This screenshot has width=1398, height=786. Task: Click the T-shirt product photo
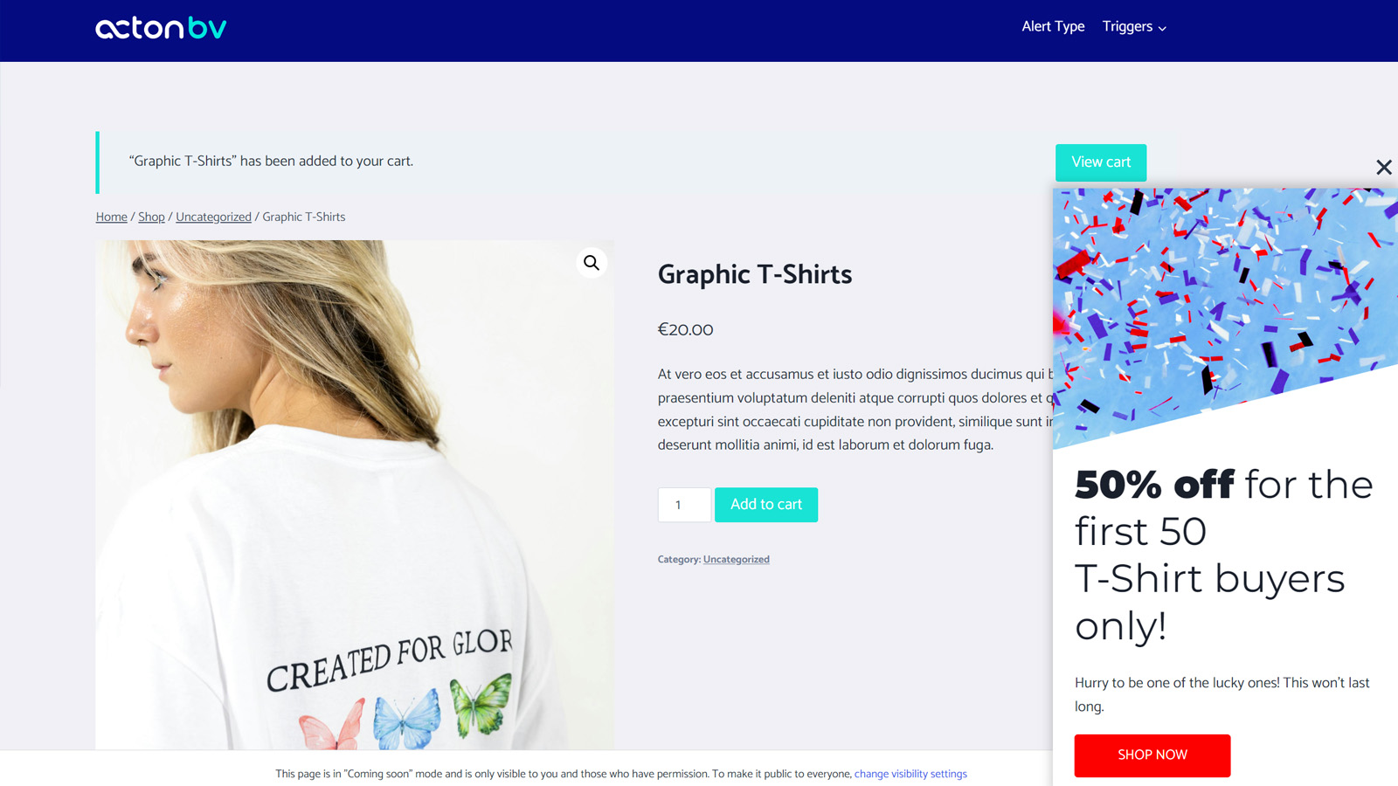tap(355, 495)
